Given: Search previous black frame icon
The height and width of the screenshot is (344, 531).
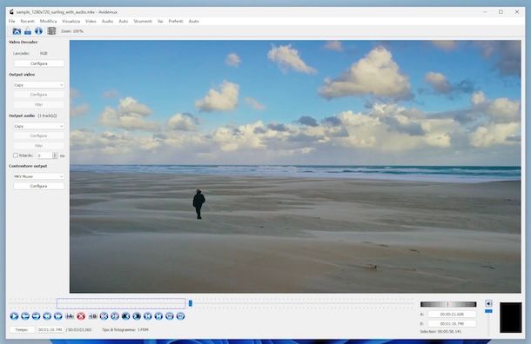Looking at the screenshot, I should [x=125, y=316].
